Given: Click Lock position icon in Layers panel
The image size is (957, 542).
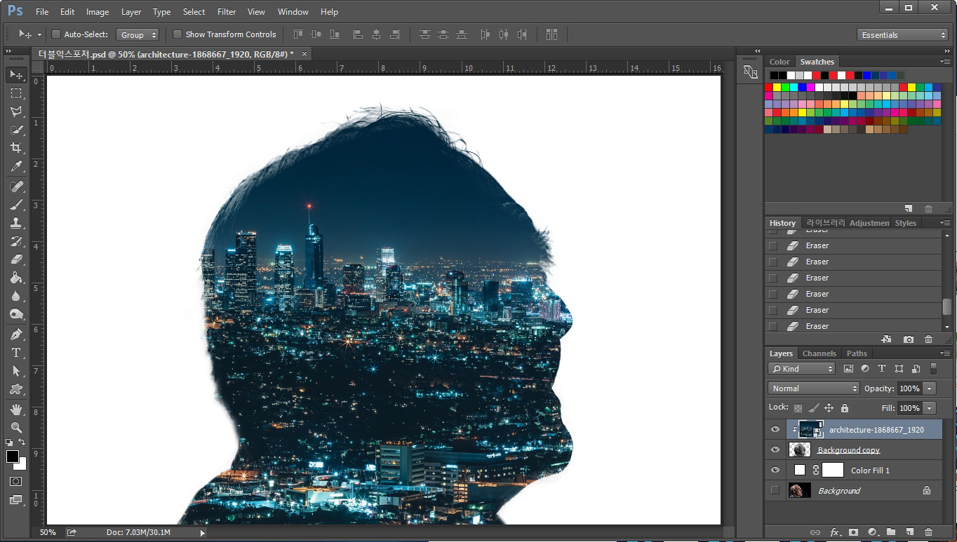Looking at the screenshot, I should (829, 407).
